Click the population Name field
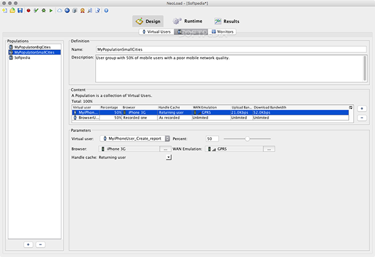375x257 pixels. click(x=231, y=49)
